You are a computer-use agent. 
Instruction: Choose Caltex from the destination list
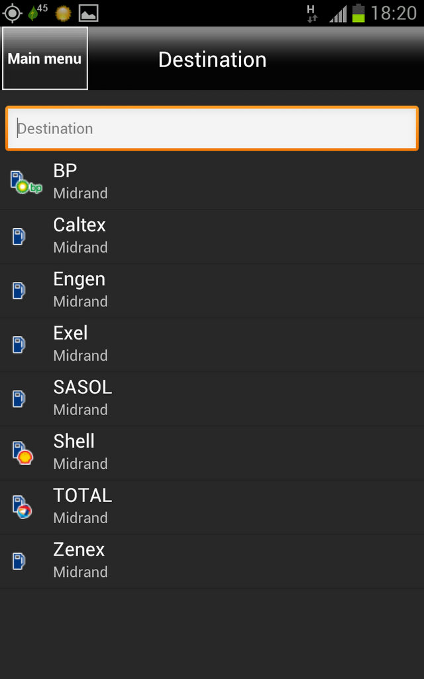click(212, 237)
